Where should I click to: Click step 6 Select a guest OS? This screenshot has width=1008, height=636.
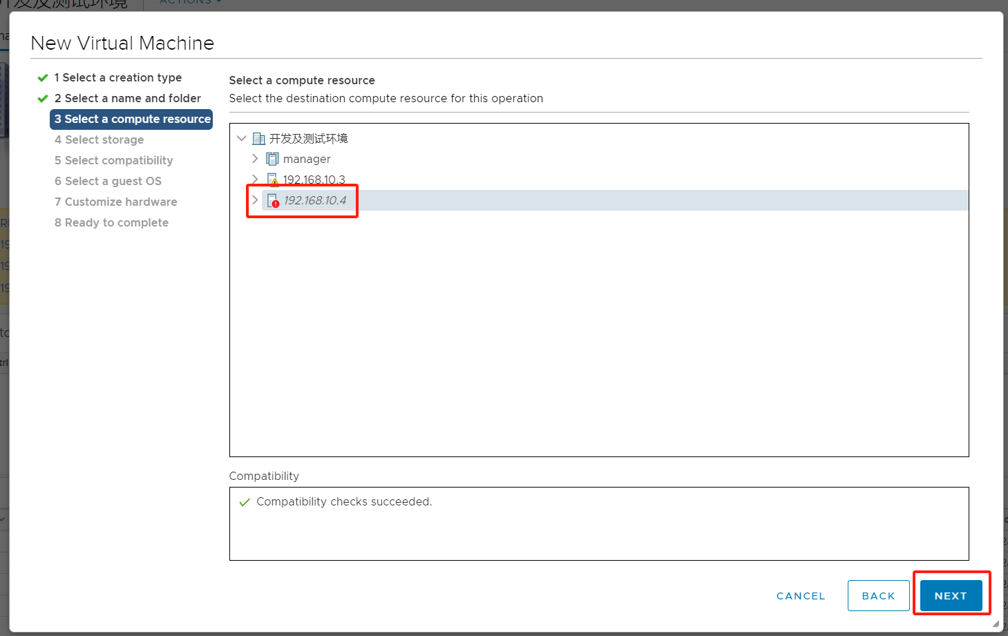[108, 181]
